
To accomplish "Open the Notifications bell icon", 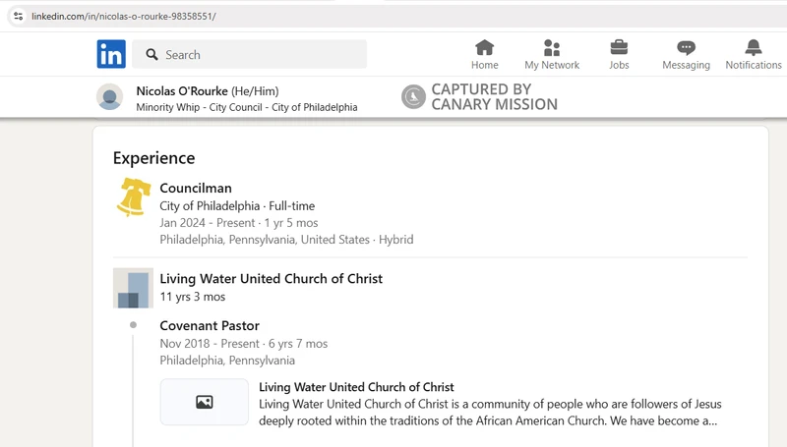I will tap(754, 48).
